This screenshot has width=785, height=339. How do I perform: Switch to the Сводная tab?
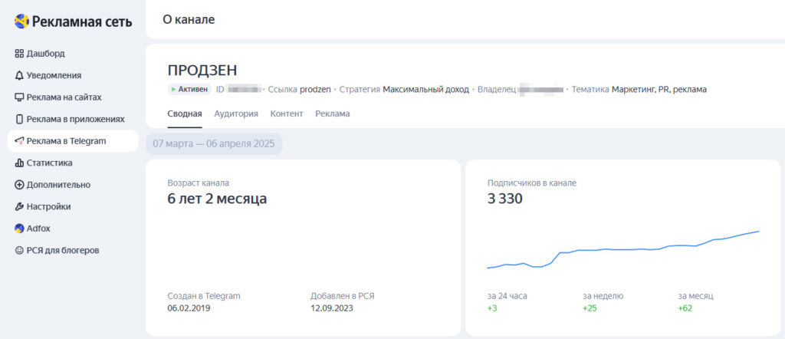(x=185, y=114)
